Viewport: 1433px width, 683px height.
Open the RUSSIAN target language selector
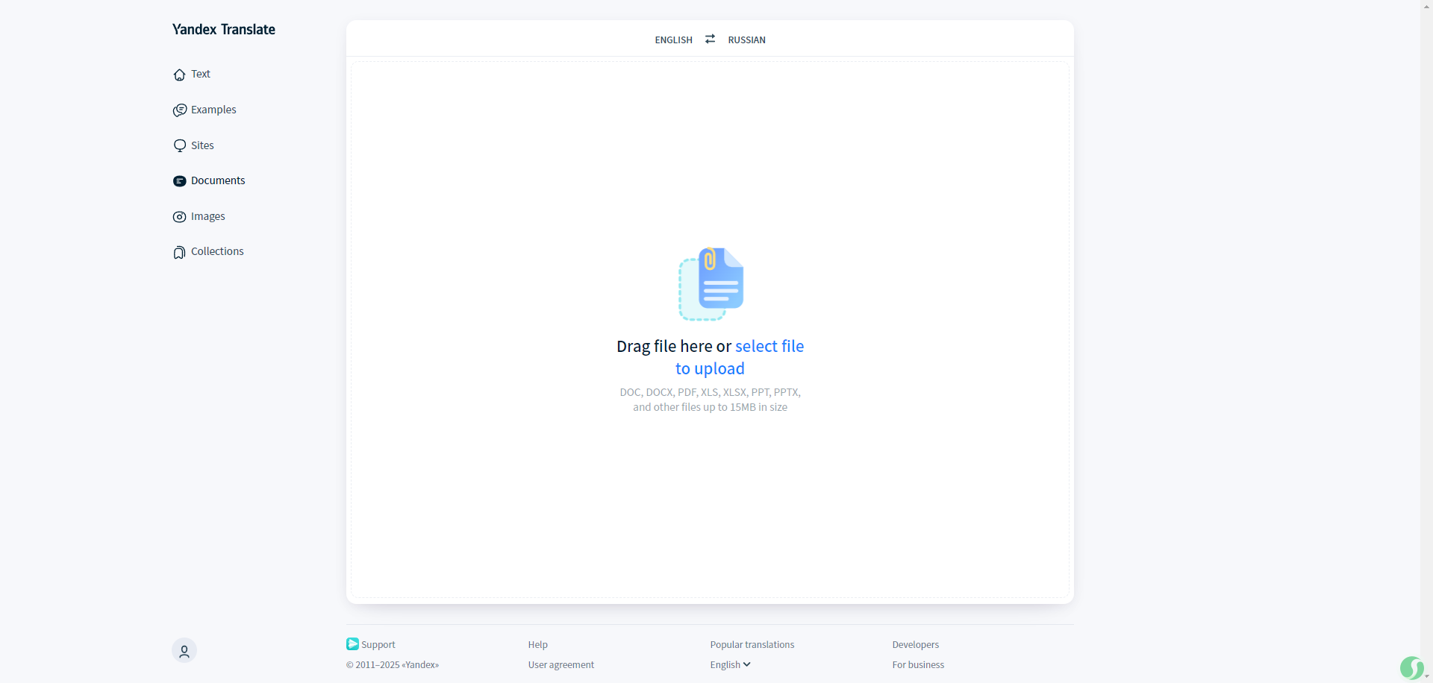tap(746, 40)
